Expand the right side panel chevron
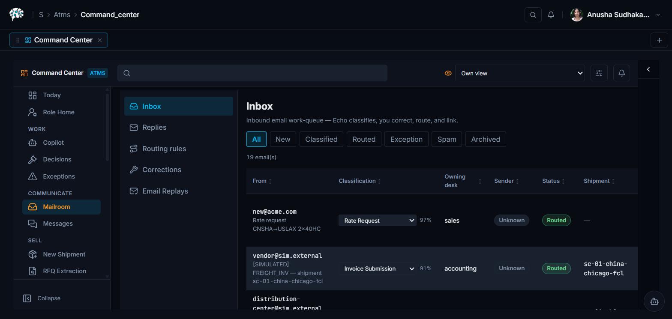 pos(648,69)
